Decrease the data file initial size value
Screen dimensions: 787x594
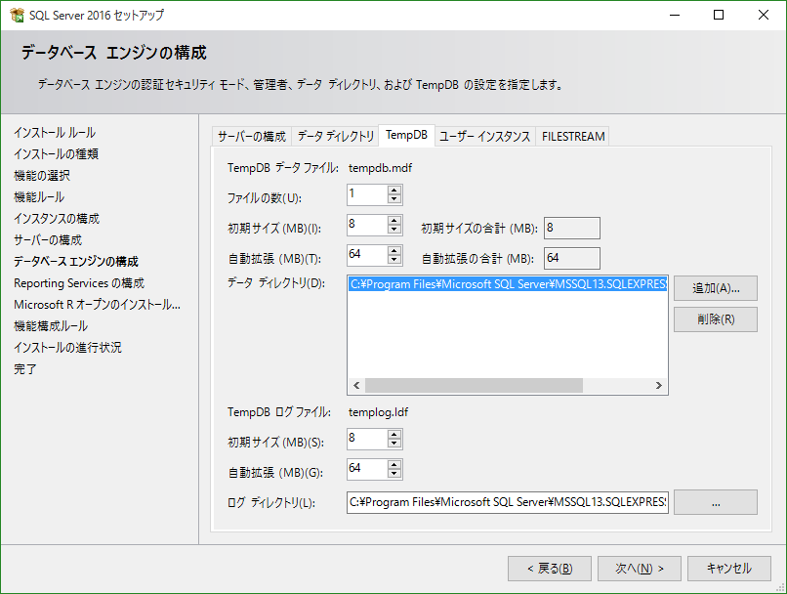pos(394,230)
